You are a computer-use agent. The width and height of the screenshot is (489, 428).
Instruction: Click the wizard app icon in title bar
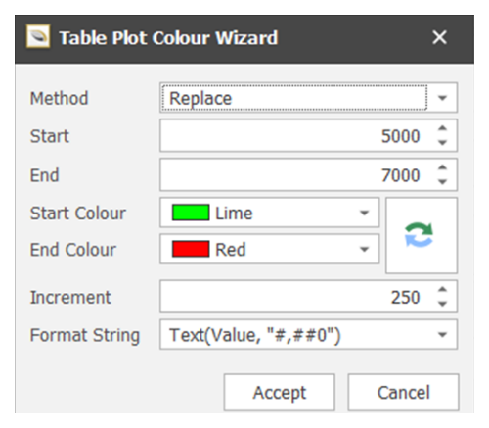pyautogui.click(x=38, y=36)
